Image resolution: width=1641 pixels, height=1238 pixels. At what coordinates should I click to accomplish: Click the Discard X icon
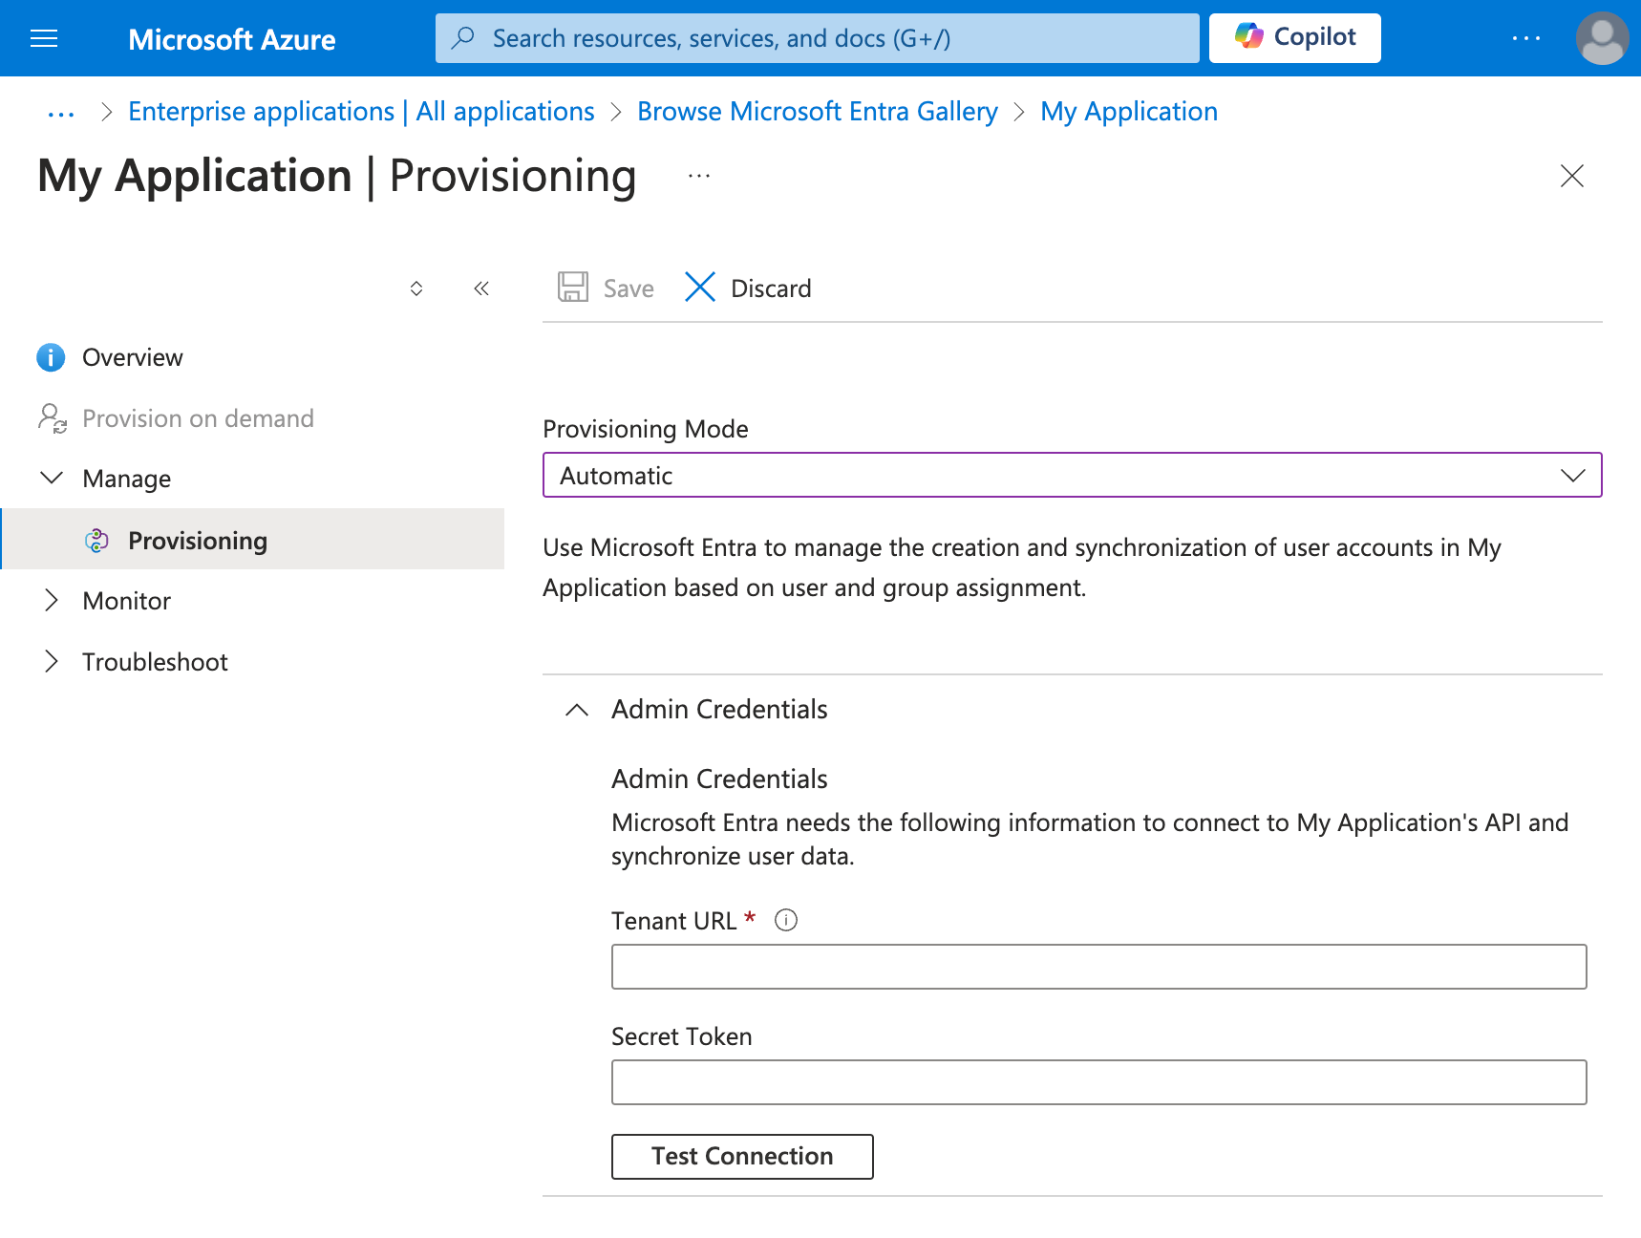700,287
